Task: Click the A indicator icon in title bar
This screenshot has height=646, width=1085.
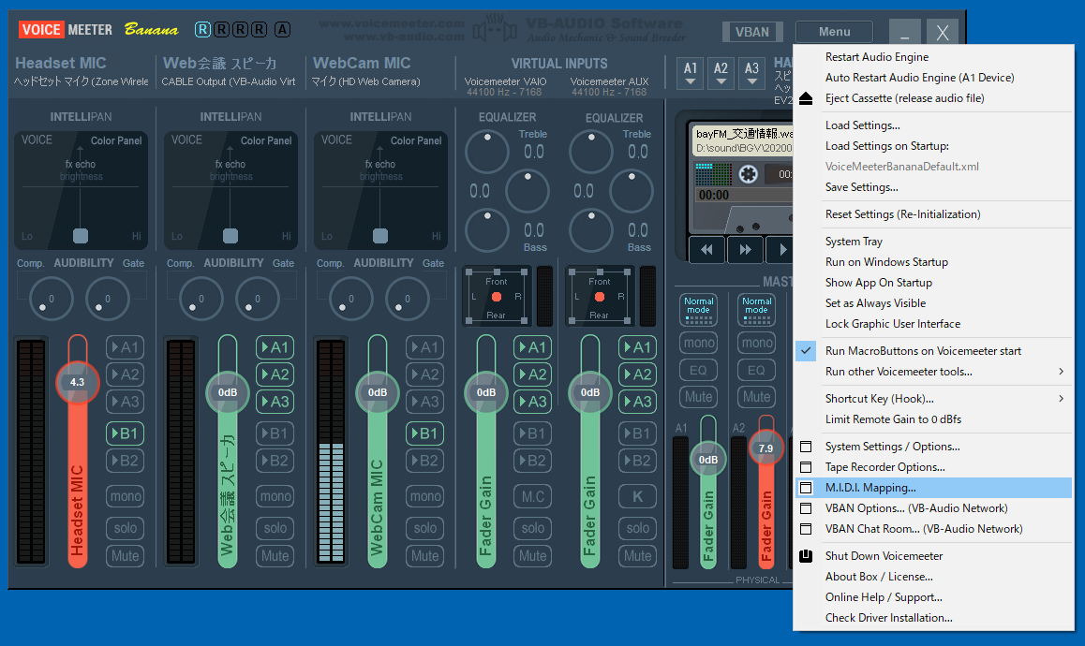Action: click(282, 30)
